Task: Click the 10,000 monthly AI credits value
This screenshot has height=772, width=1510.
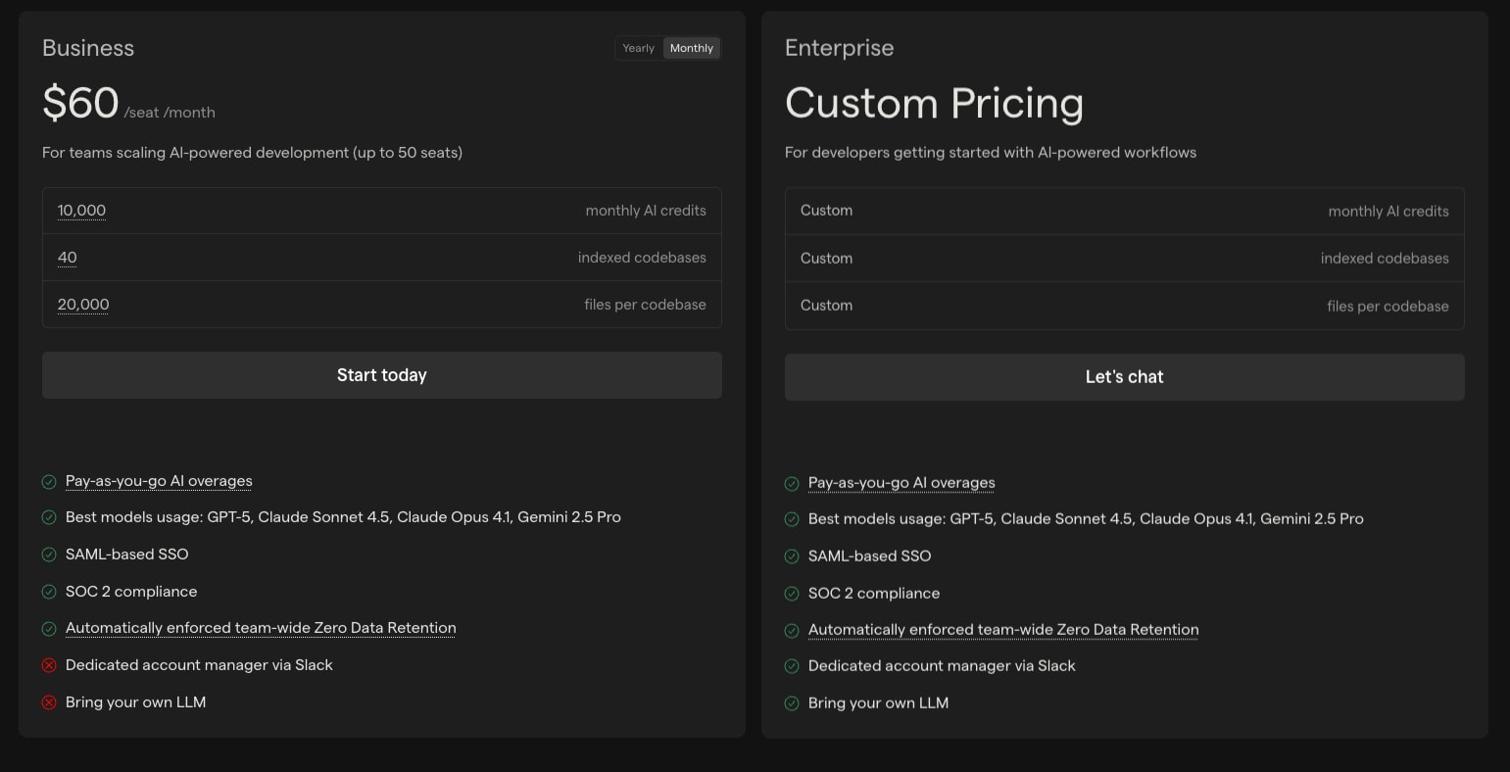Action: (x=81, y=211)
